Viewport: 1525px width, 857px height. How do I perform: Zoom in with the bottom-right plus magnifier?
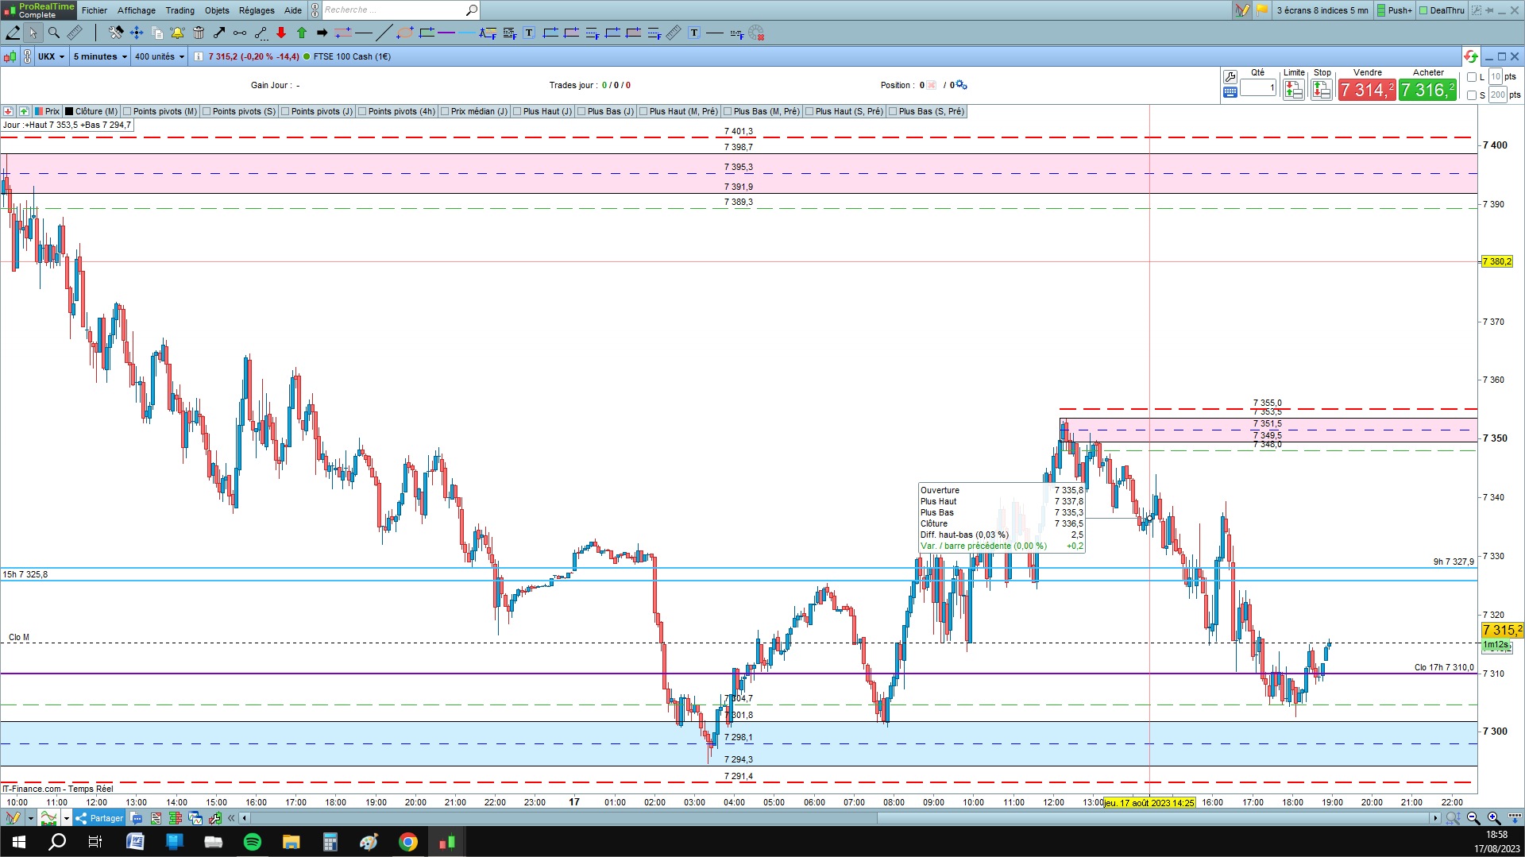pos(1493,818)
